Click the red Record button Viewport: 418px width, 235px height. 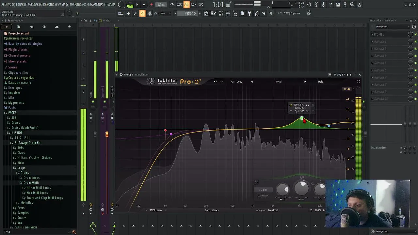click(151, 5)
